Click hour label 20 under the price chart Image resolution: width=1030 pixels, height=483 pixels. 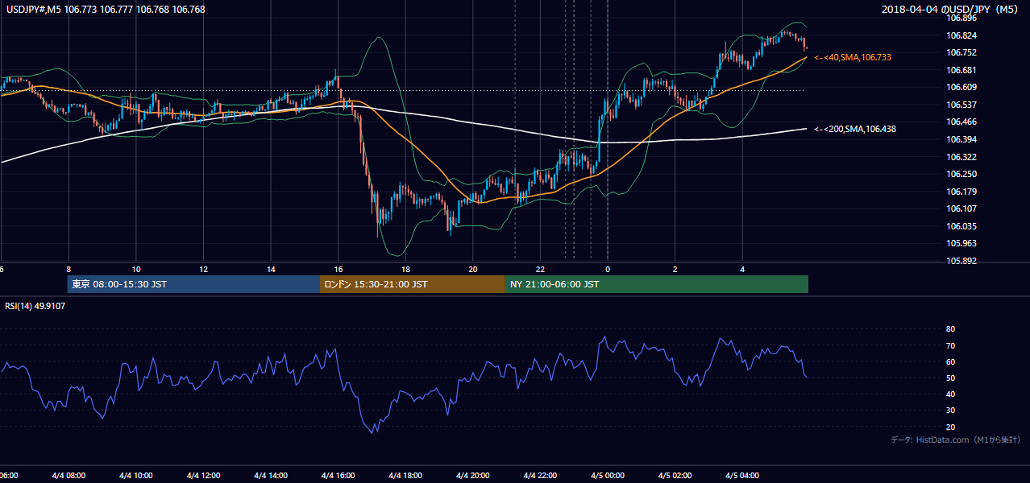tap(473, 270)
